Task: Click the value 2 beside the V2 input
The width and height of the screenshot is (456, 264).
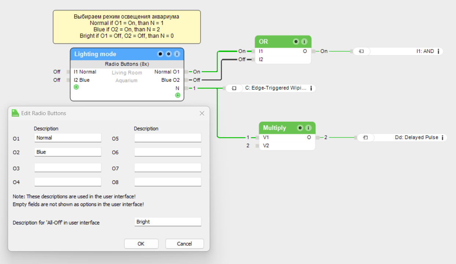Action: pyautogui.click(x=248, y=146)
